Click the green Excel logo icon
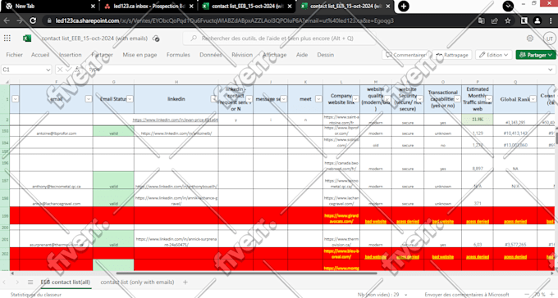Viewport: 558px width, 298px height. 27,38
